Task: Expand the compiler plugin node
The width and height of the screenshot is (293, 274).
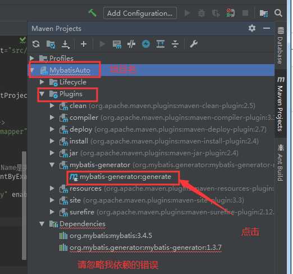Action: point(52,118)
